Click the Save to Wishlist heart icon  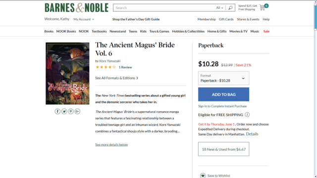[203, 176]
